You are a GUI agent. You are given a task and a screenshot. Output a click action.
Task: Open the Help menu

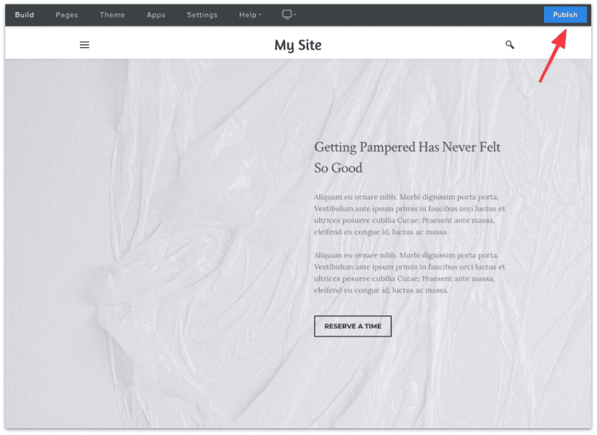pyautogui.click(x=247, y=14)
